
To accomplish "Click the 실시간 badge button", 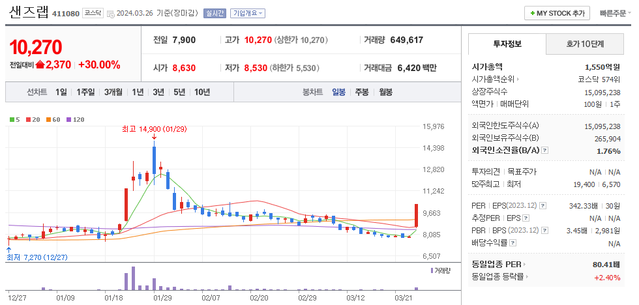I will 215,13.
